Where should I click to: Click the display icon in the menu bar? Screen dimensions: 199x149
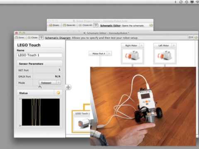tap(192, 2)
